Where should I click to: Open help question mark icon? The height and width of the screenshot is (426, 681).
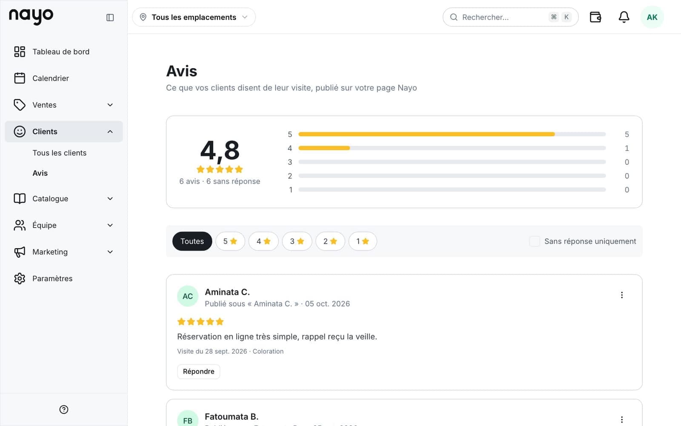64,409
